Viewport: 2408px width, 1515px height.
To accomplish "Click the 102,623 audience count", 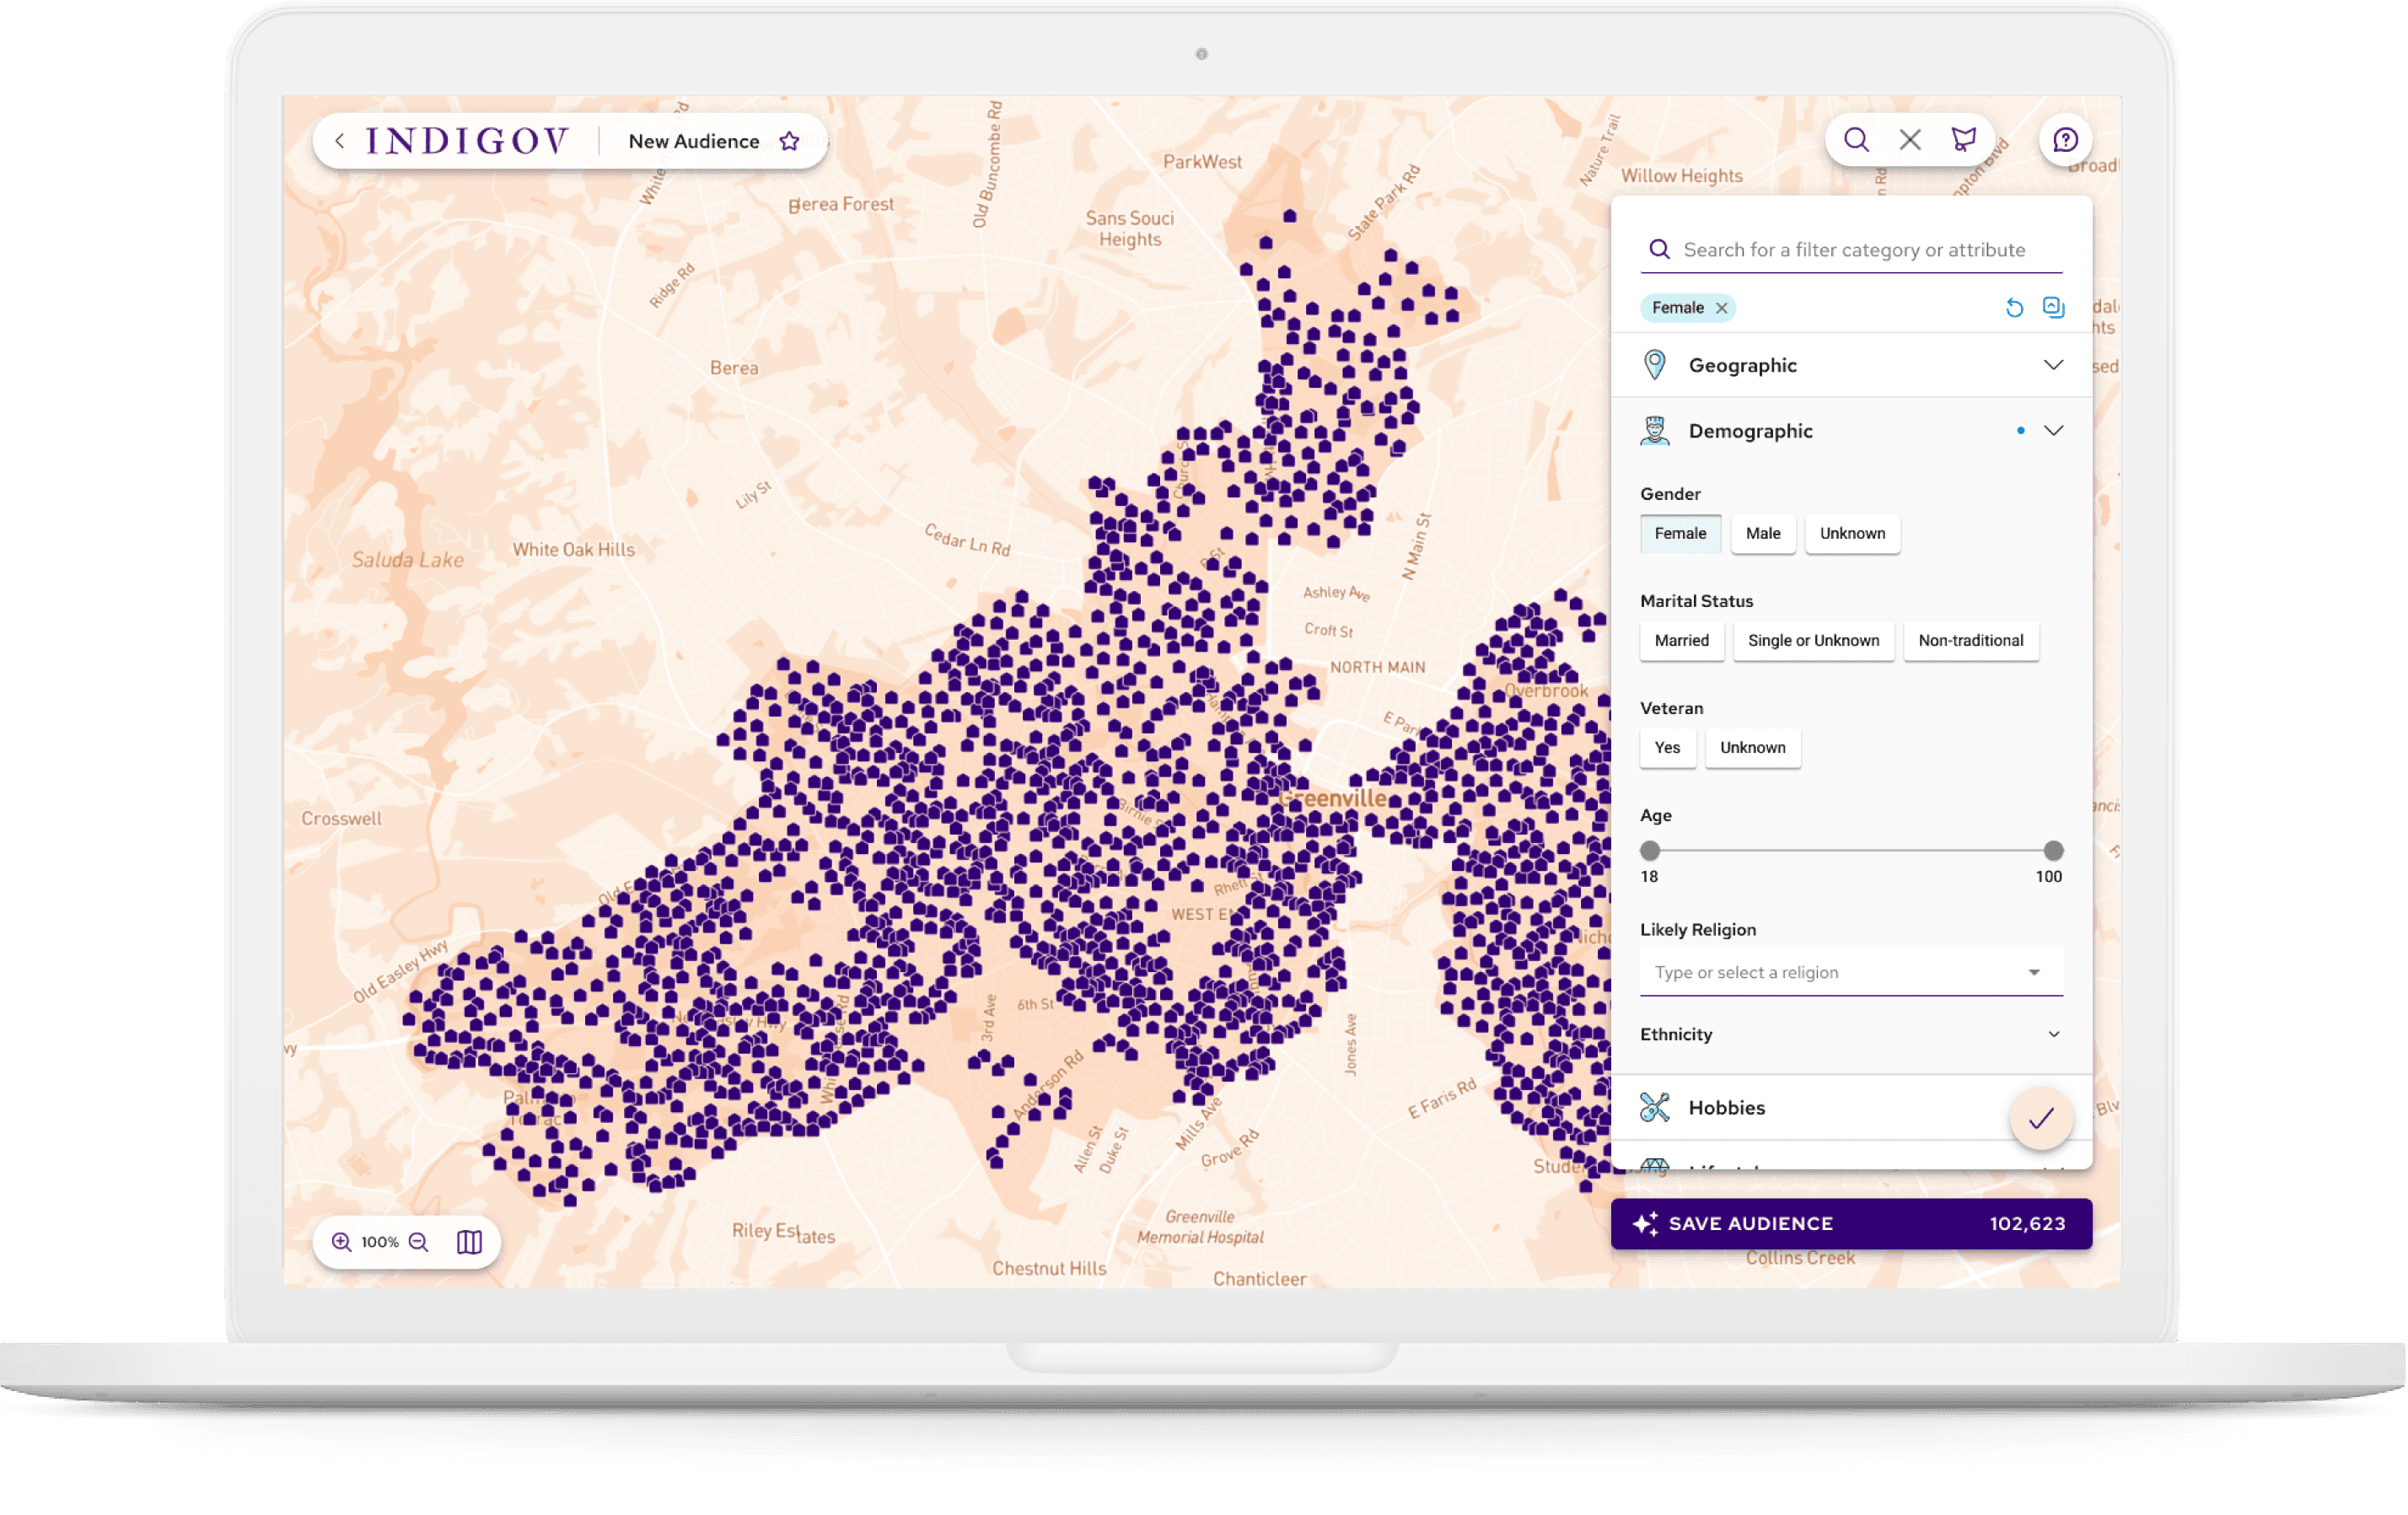I will (2027, 1223).
